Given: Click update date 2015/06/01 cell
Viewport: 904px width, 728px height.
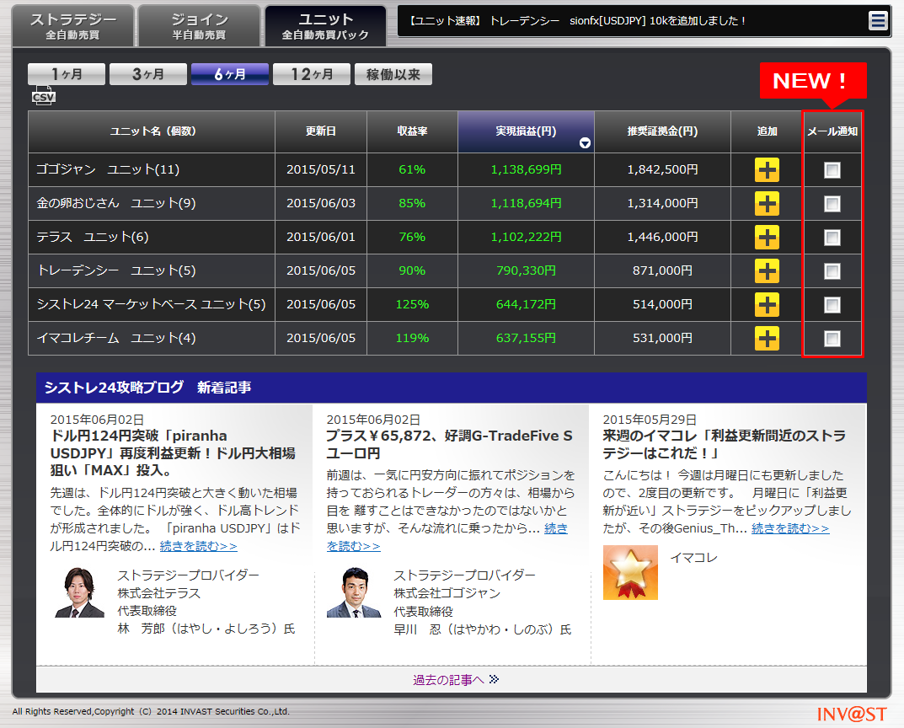Looking at the screenshot, I should [x=321, y=237].
